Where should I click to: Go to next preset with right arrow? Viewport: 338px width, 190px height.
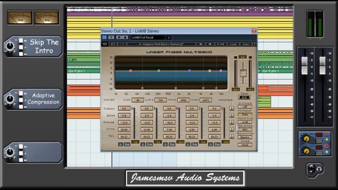[210, 44]
